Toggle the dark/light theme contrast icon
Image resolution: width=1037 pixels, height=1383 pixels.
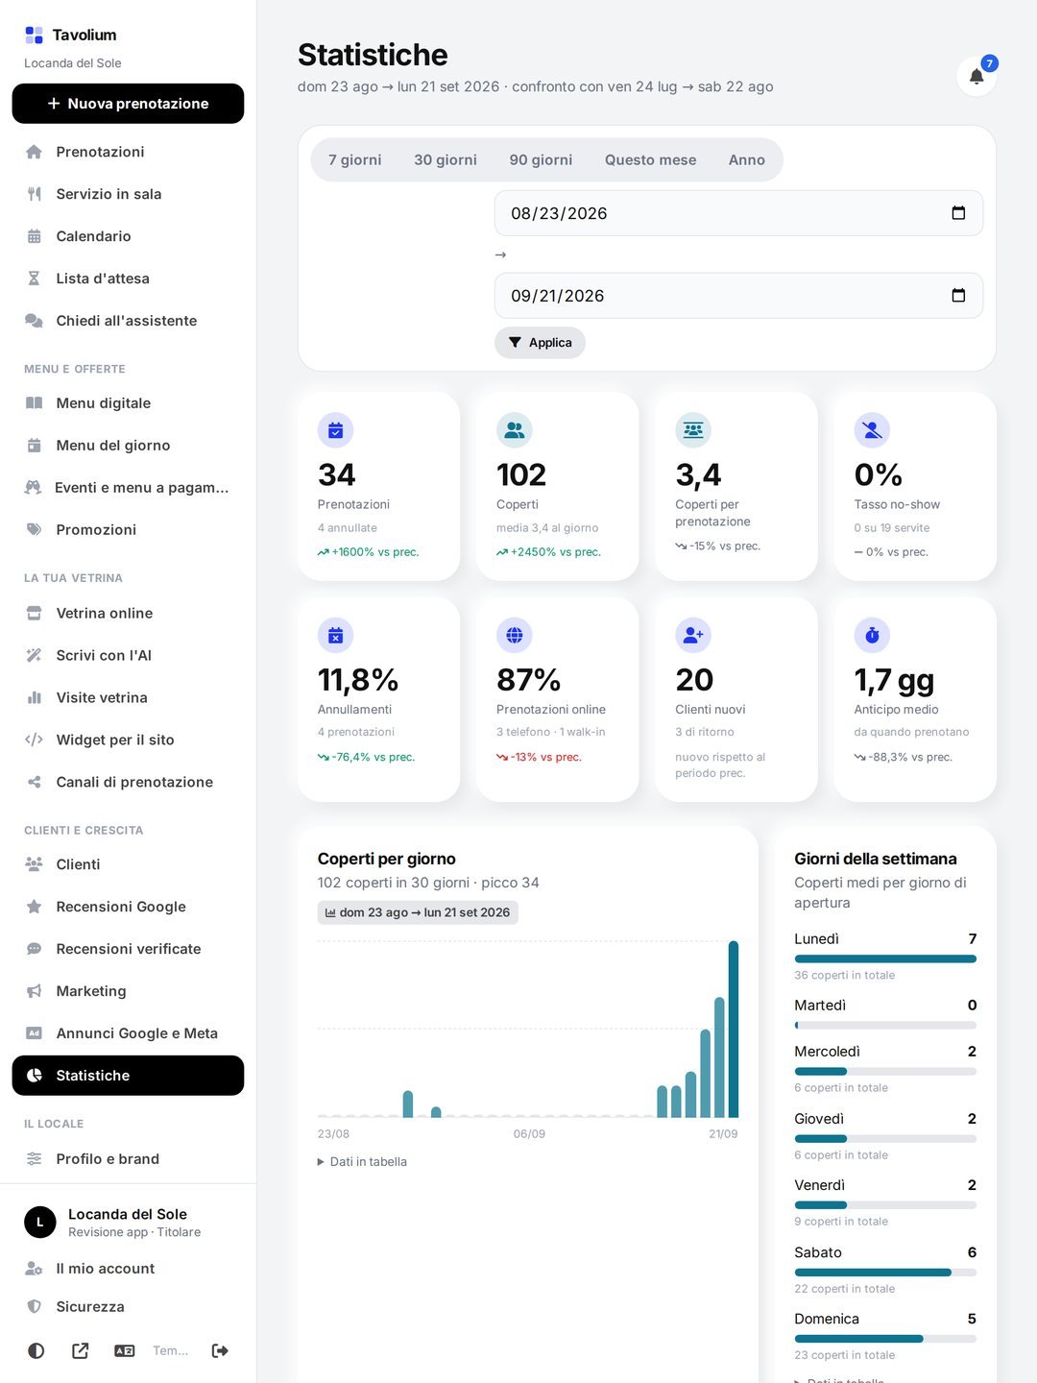tap(36, 1350)
